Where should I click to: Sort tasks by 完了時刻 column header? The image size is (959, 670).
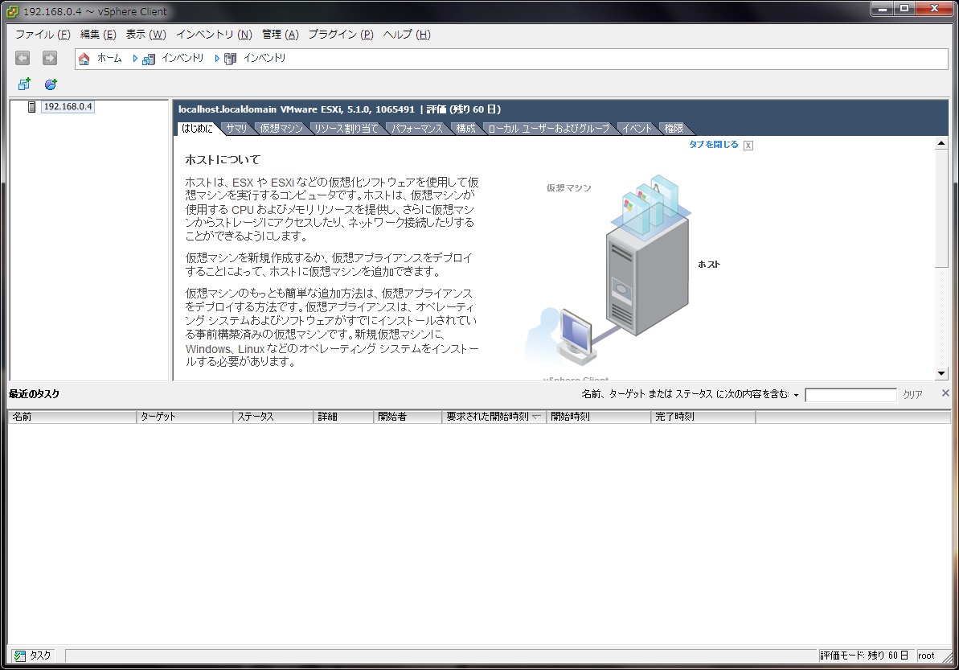pyautogui.click(x=703, y=417)
